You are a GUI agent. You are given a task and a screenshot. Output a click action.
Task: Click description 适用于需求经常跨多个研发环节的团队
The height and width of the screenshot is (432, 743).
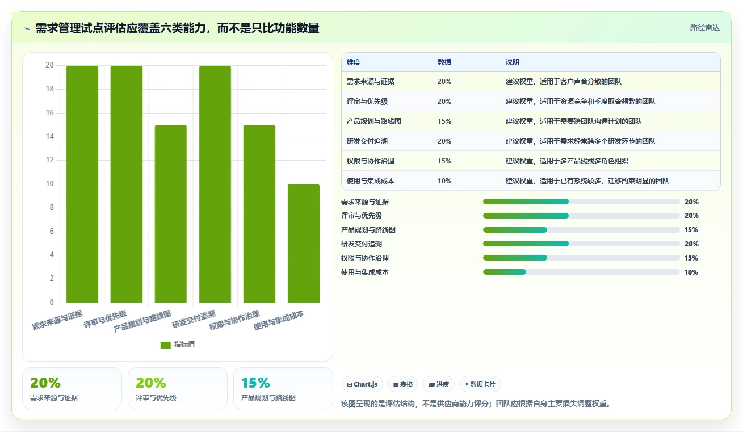597,141
